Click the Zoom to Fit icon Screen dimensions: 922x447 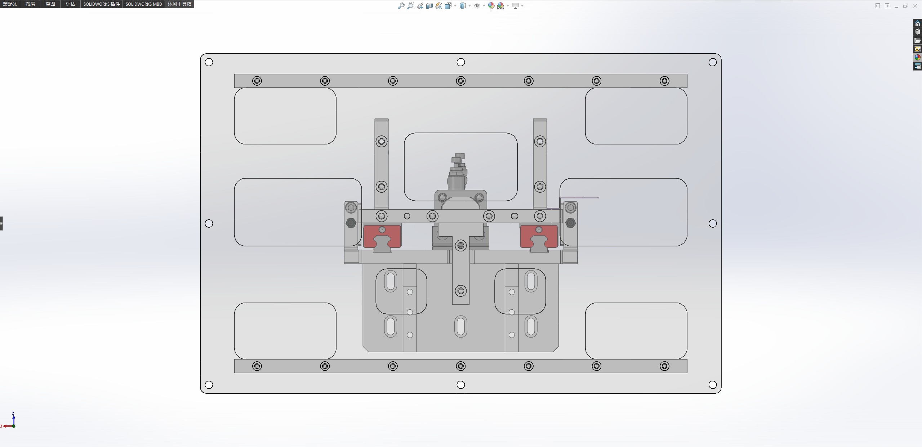(x=401, y=6)
